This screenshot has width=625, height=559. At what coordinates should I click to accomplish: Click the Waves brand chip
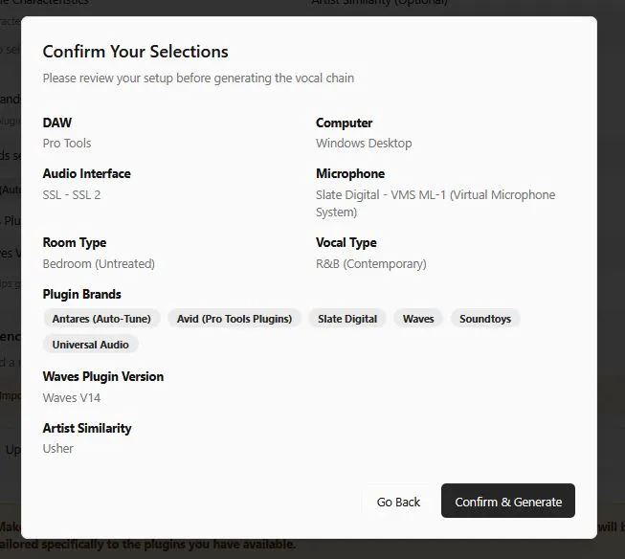pyautogui.click(x=418, y=319)
